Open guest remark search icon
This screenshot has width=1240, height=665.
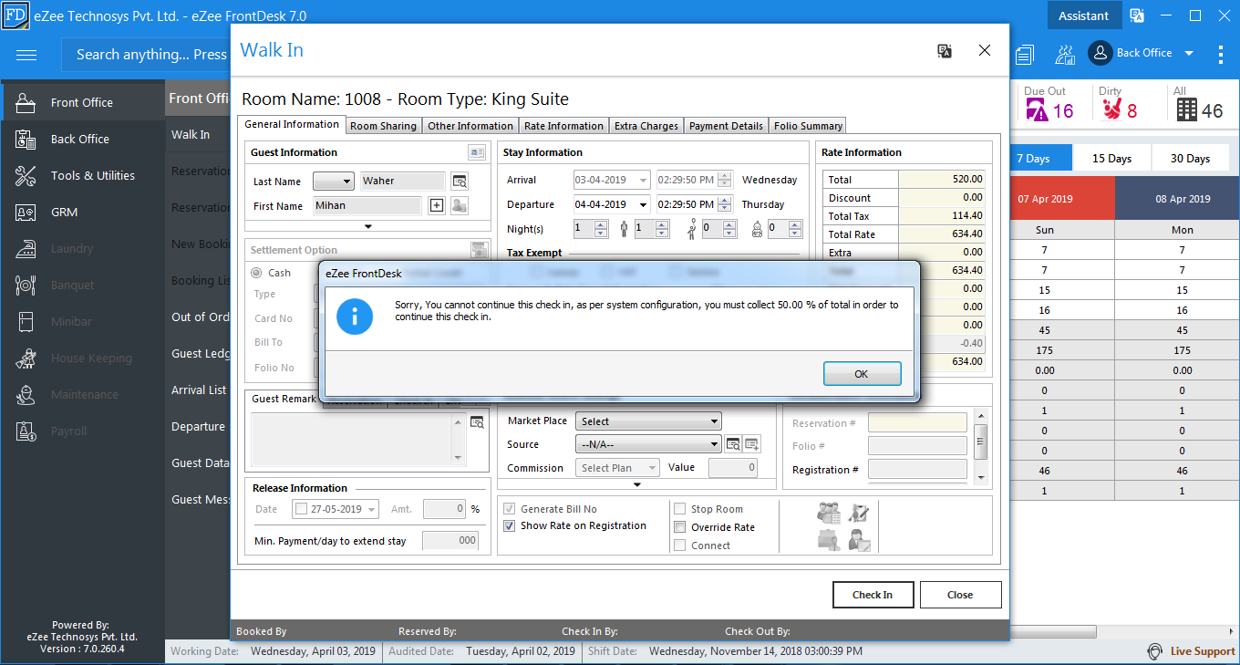[477, 422]
